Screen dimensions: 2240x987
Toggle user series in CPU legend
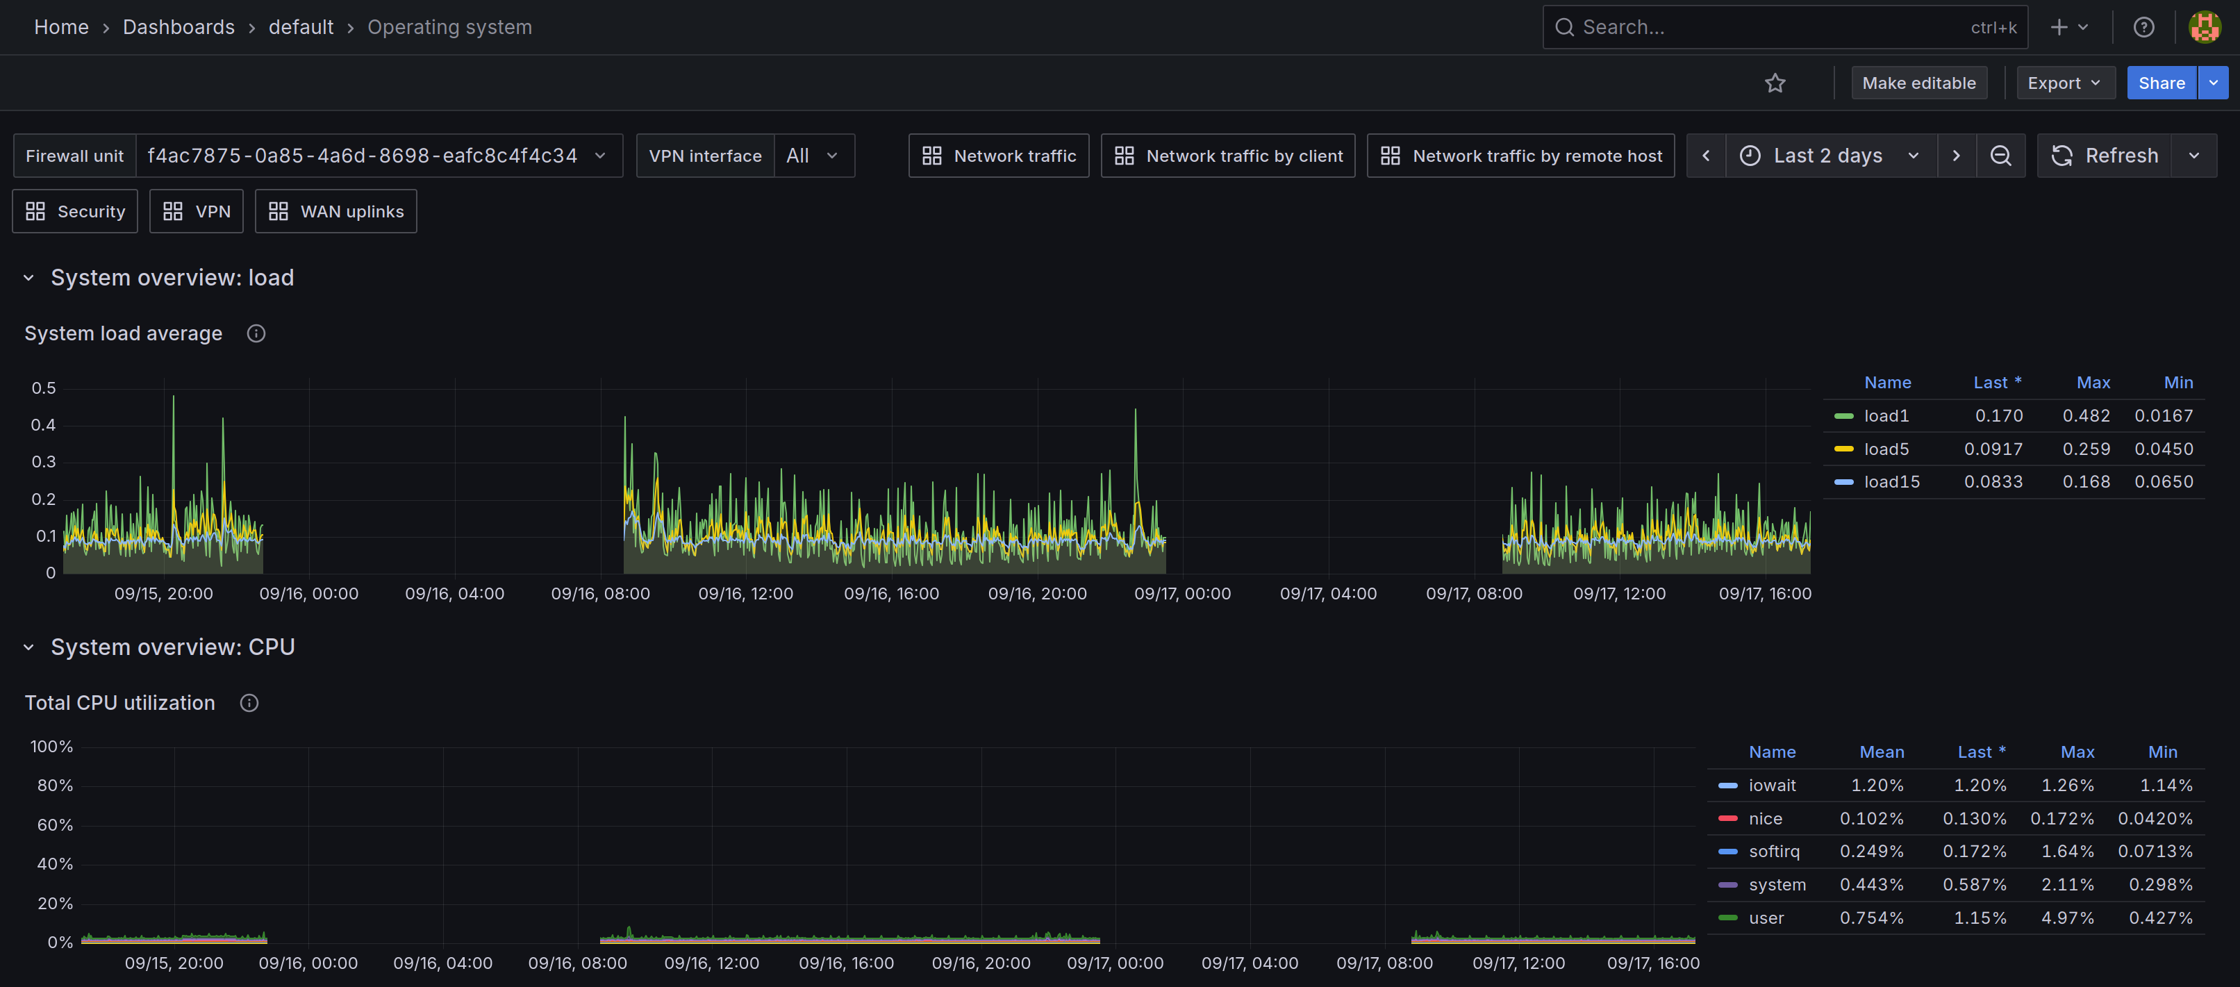click(1765, 918)
